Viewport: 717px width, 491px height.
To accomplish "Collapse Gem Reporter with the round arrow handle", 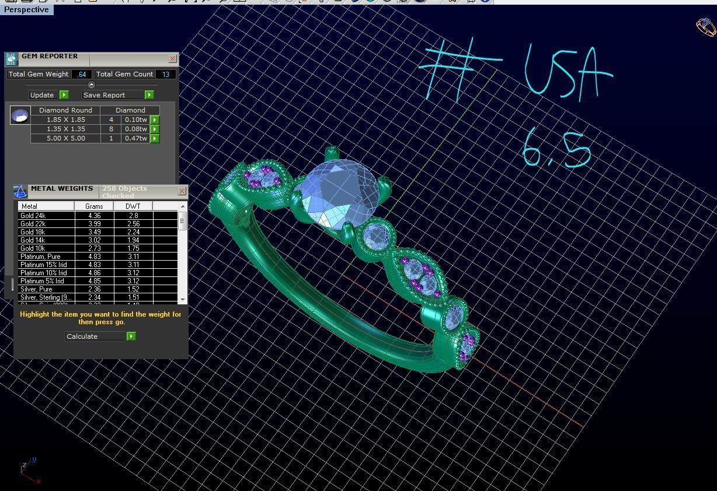I will click(91, 85).
